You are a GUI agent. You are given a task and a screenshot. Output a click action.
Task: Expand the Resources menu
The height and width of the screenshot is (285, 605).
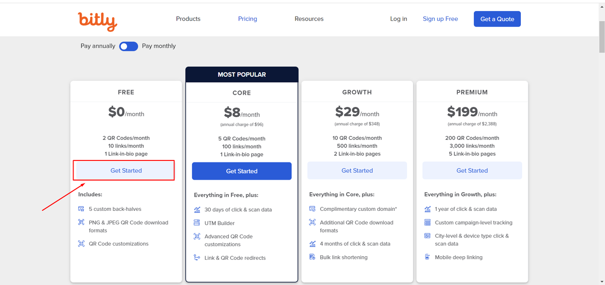click(x=309, y=19)
